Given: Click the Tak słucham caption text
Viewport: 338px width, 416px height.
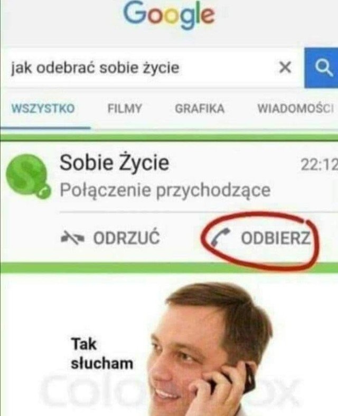Looking at the screenshot, I should click(102, 354).
